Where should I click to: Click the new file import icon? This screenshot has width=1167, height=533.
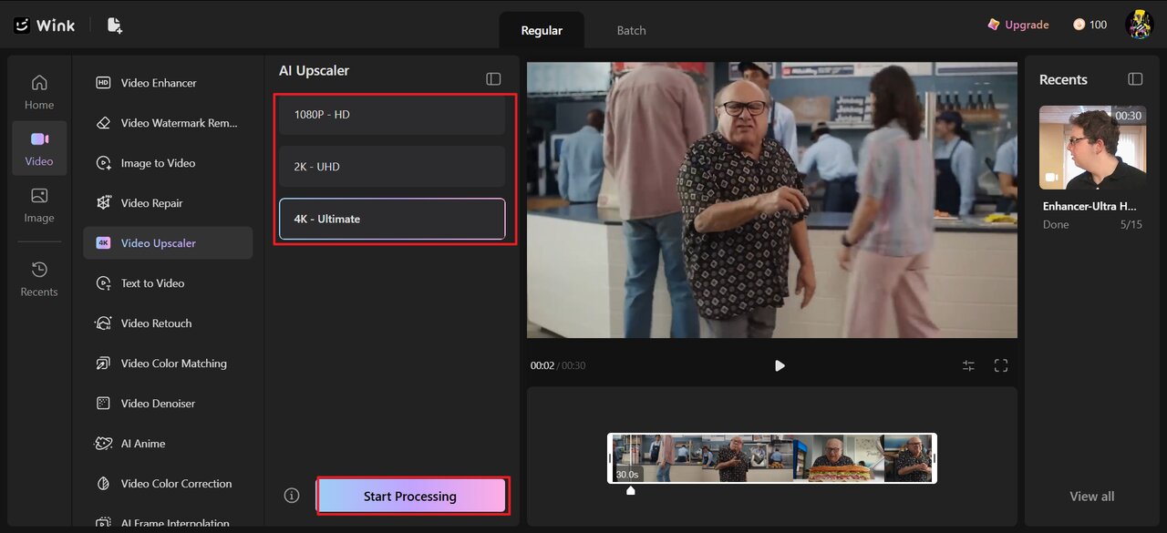(114, 25)
